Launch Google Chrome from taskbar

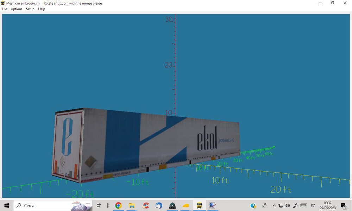point(118,205)
